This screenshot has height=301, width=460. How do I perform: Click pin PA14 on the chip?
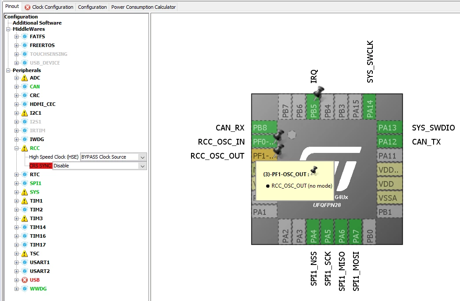pos(369,107)
